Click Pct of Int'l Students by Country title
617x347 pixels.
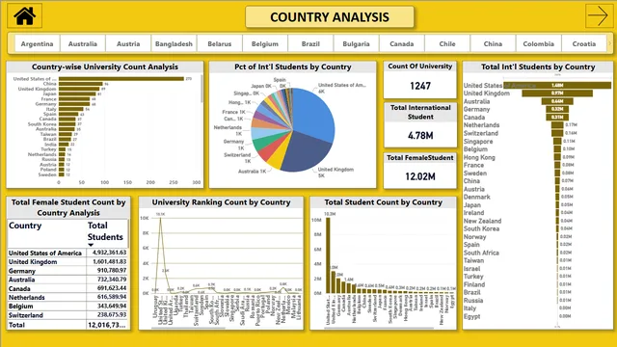coord(293,67)
